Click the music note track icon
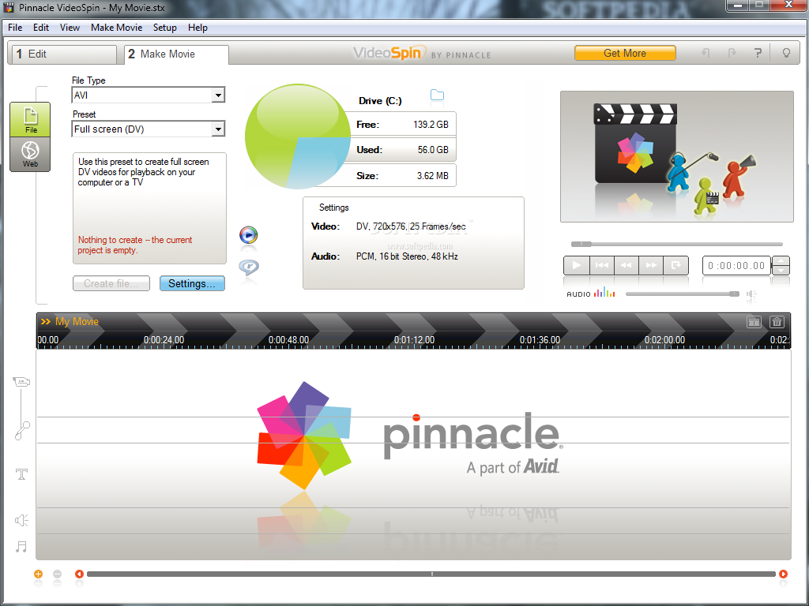 point(21,546)
